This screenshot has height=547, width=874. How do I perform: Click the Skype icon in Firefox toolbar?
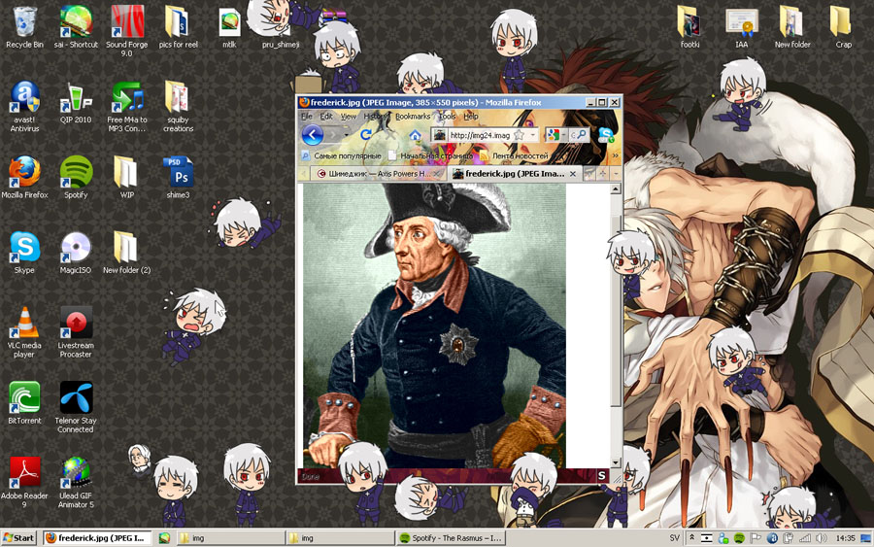(606, 135)
